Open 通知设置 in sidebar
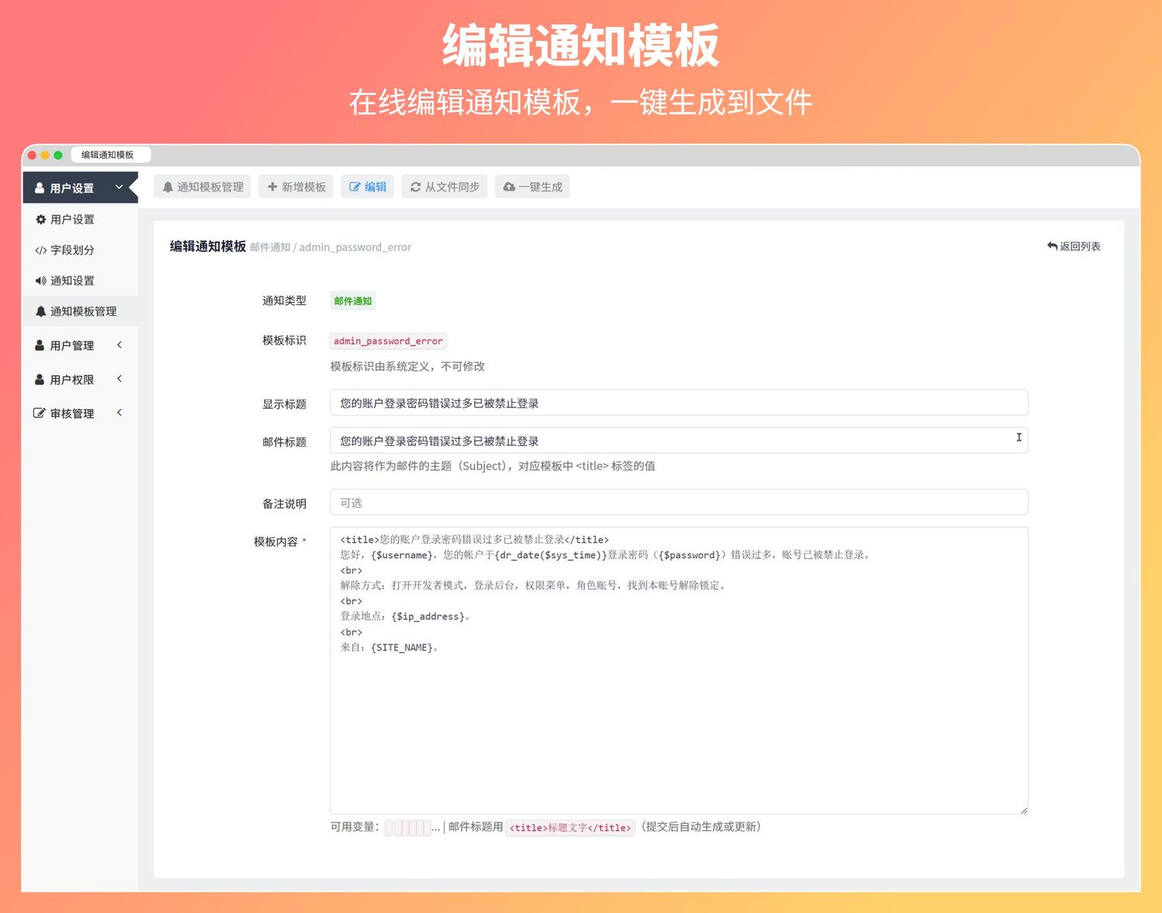This screenshot has width=1162, height=913. click(x=80, y=280)
